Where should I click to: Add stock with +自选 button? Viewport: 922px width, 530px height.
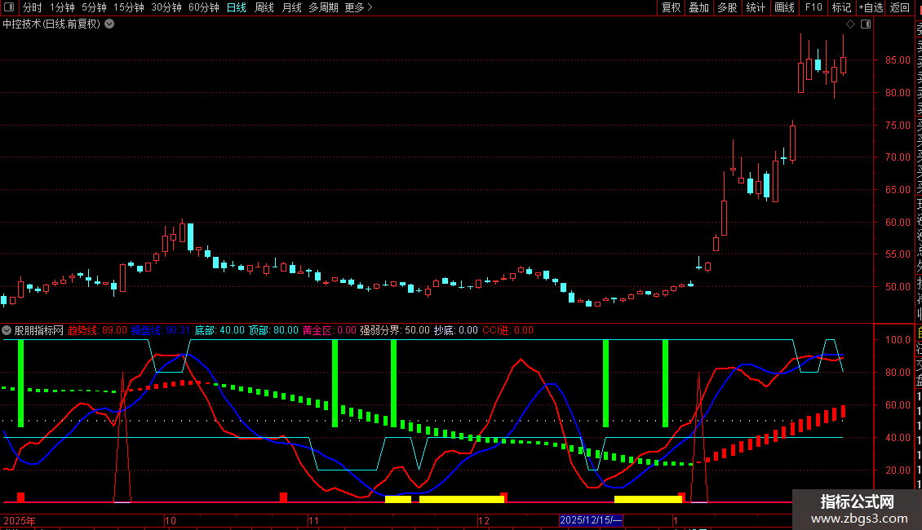pos(871,7)
